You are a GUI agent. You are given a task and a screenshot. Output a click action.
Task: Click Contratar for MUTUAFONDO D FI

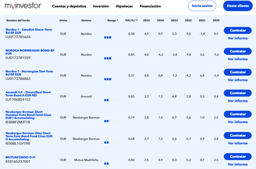coord(238,156)
